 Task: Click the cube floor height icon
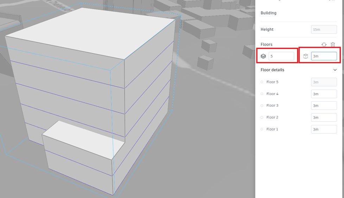[x=306, y=56]
